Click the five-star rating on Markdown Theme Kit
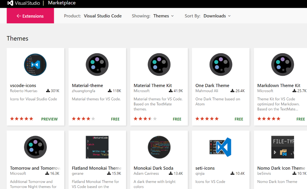Screen dimensions: 307x189 (x=269, y=119)
